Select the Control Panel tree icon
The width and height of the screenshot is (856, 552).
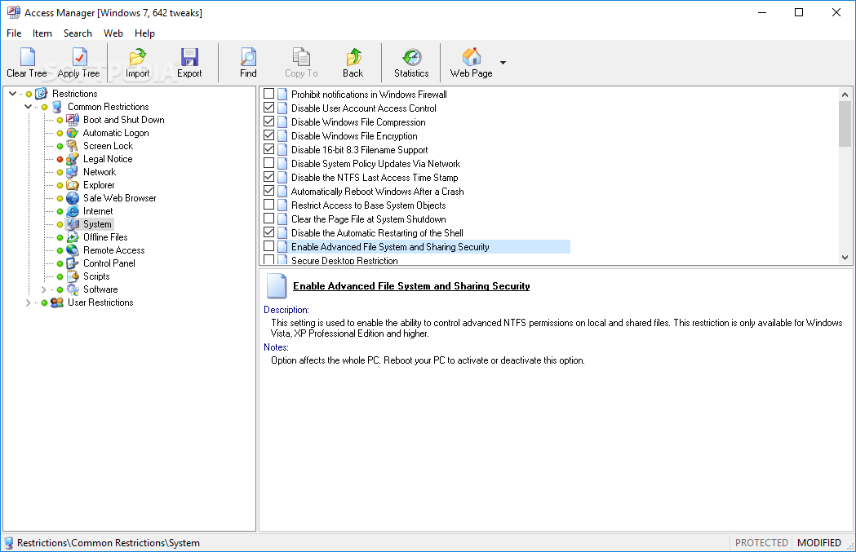tap(73, 264)
